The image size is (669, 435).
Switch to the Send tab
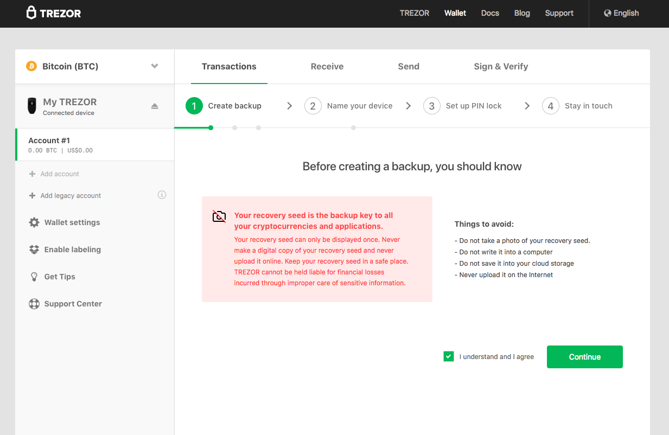point(409,66)
